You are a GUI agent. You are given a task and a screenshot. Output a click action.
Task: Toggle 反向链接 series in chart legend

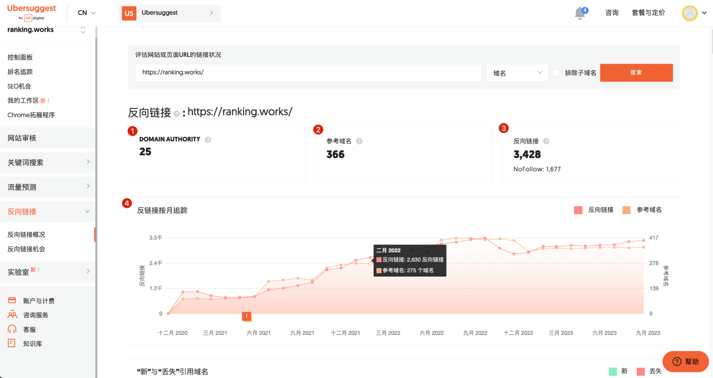(578, 210)
